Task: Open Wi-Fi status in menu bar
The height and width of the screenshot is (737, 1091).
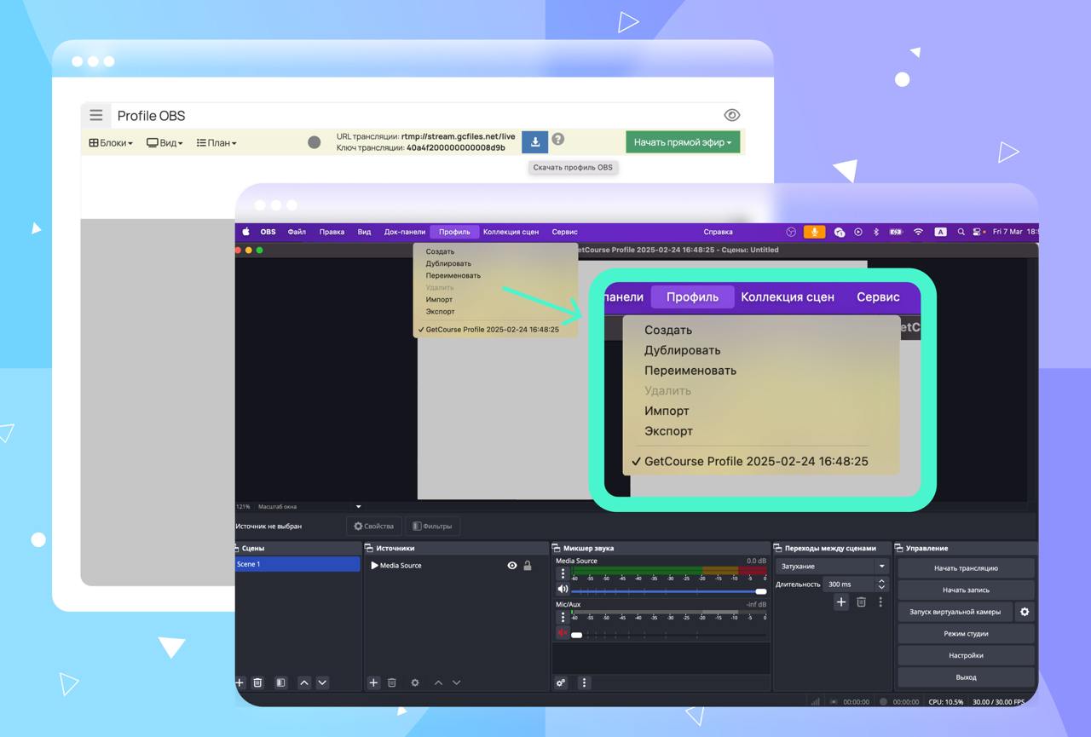Action: coord(918,232)
